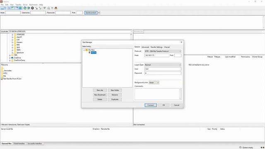This screenshot has height=149, width=265.
Task: Click the Comments text area
Action: 158,94
